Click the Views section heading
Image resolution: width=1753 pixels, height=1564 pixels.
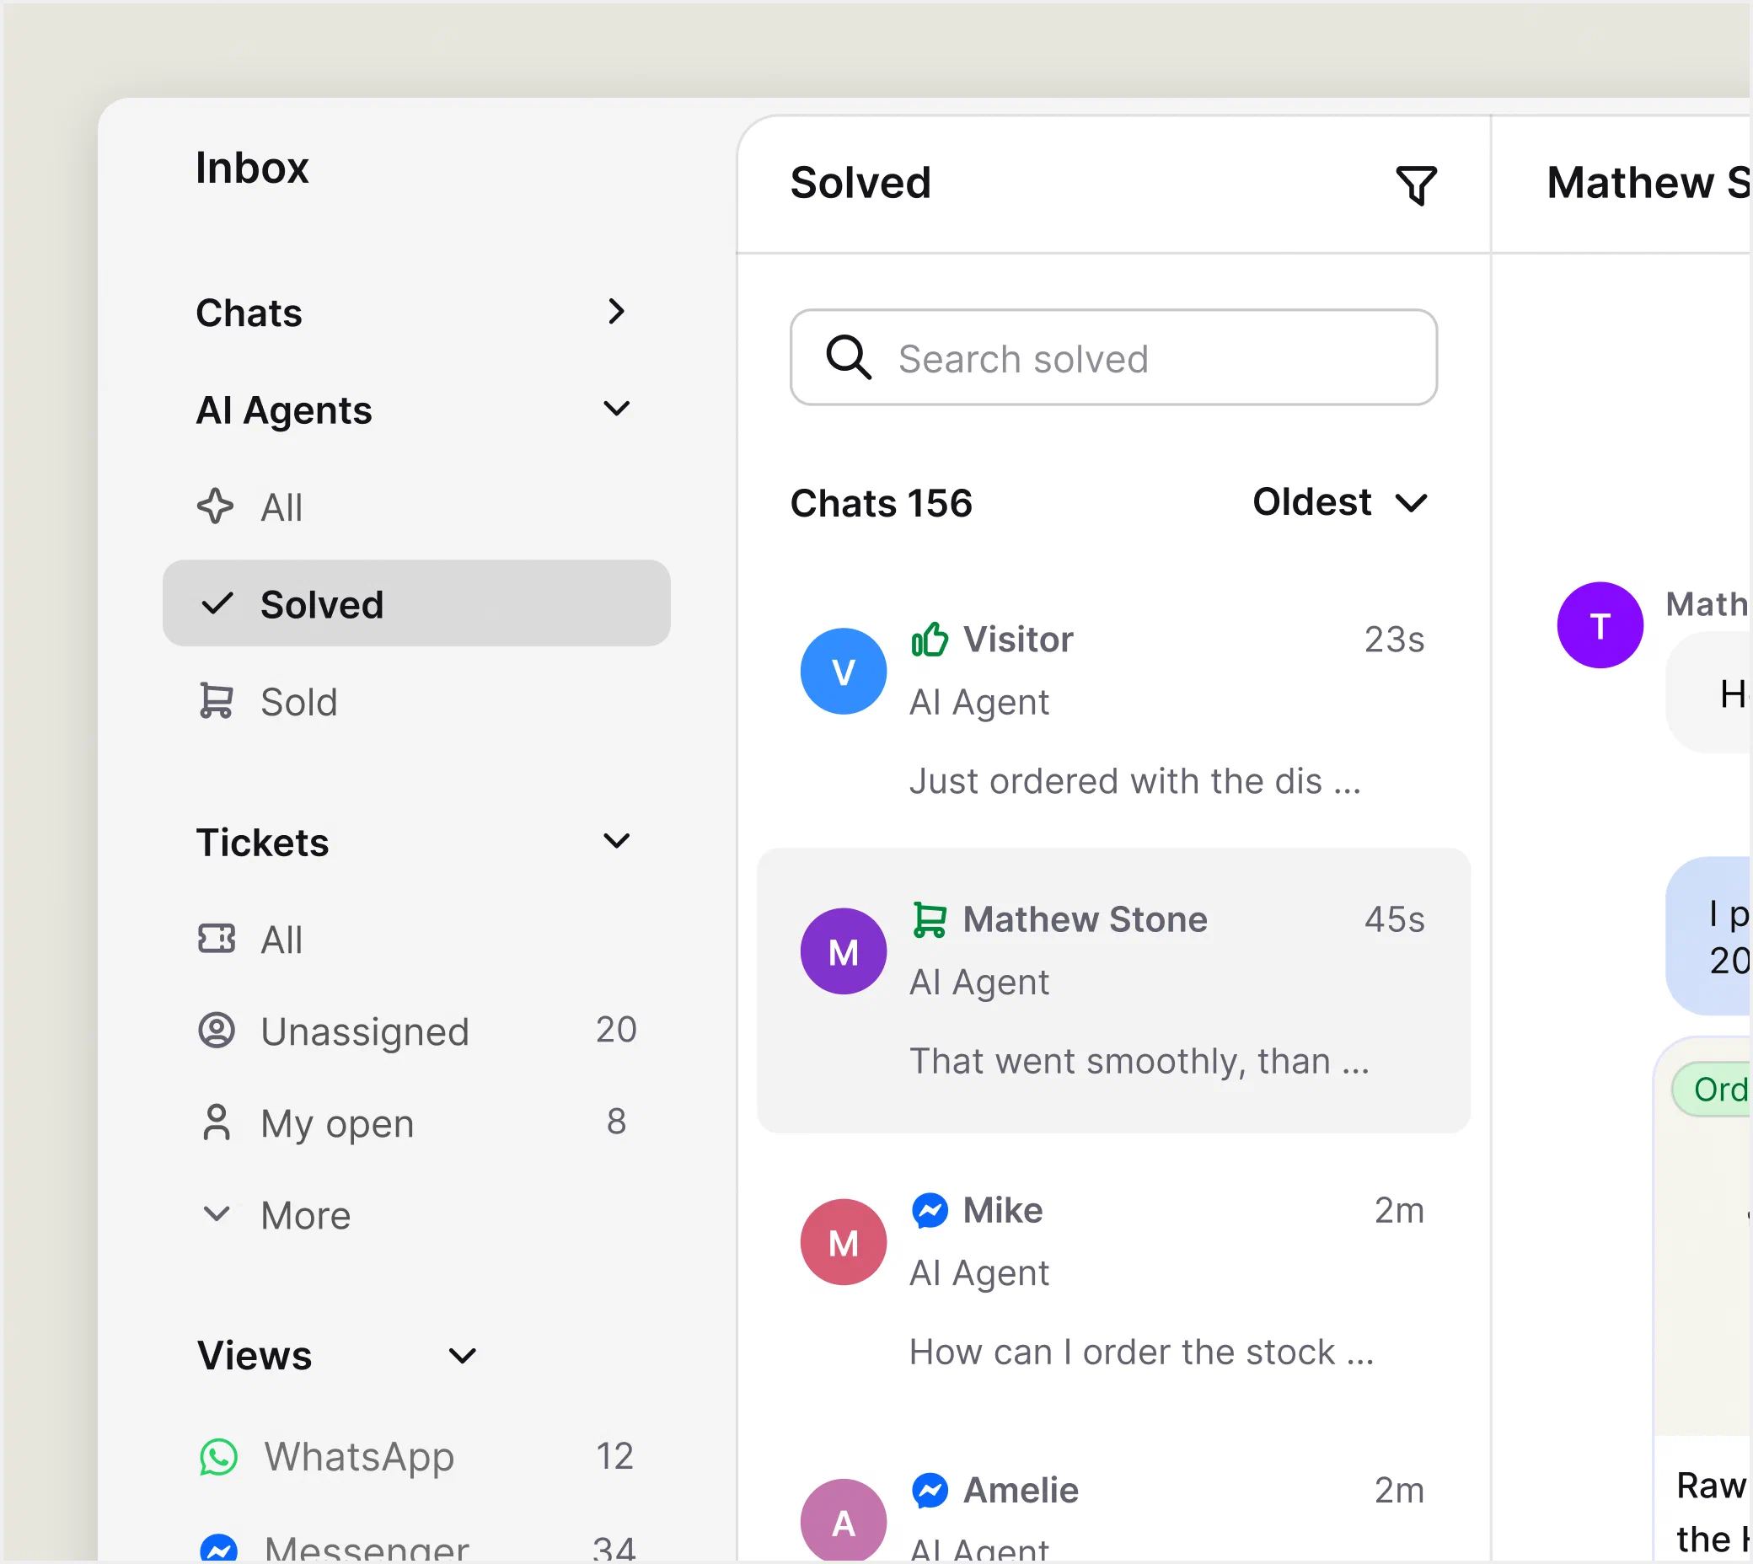pos(255,1355)
